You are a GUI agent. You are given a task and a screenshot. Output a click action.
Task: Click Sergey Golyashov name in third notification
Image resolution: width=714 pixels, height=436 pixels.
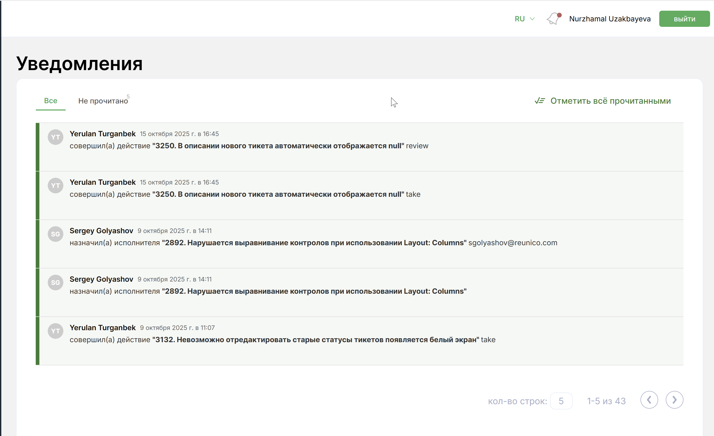(101, 231)
